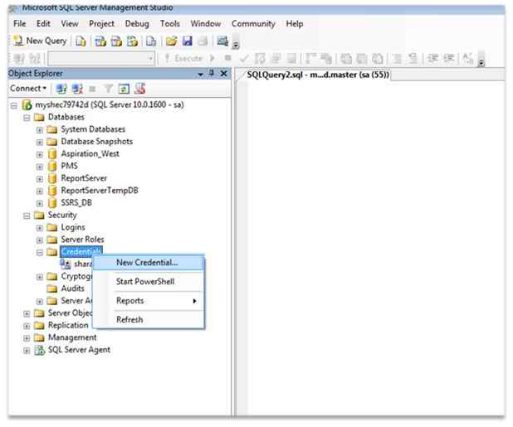
Task: Click the Analysis Services MDX Query icon
Action: (x=100, y=41)
